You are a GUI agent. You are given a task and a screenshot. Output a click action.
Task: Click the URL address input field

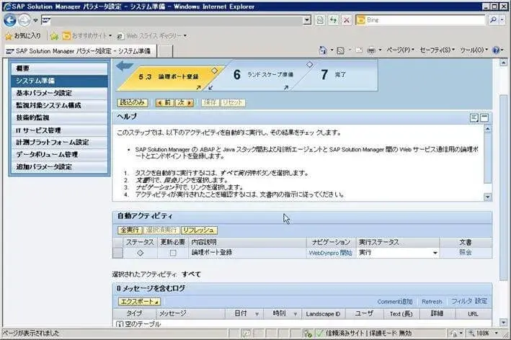176,20
